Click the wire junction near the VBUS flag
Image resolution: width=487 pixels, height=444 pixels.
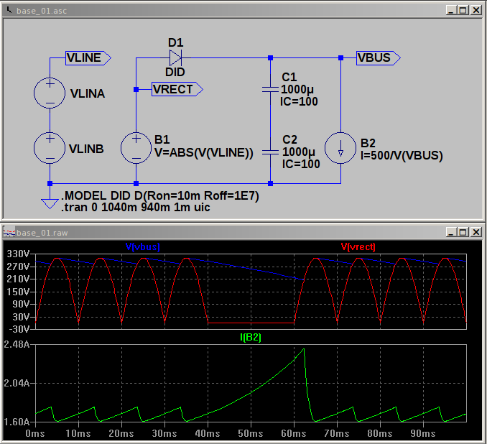[x=340, y=57]
